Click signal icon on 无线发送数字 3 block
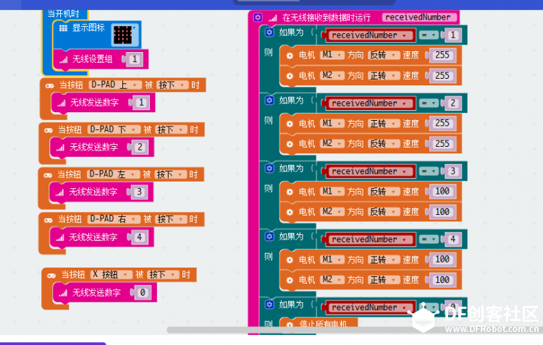Image resolution: width=543 pixels, height=345 pixels. (59, 192)
